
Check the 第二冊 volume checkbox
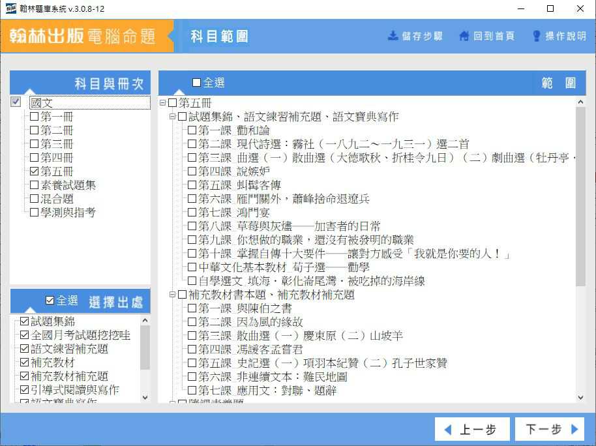(x=34, y=130)
